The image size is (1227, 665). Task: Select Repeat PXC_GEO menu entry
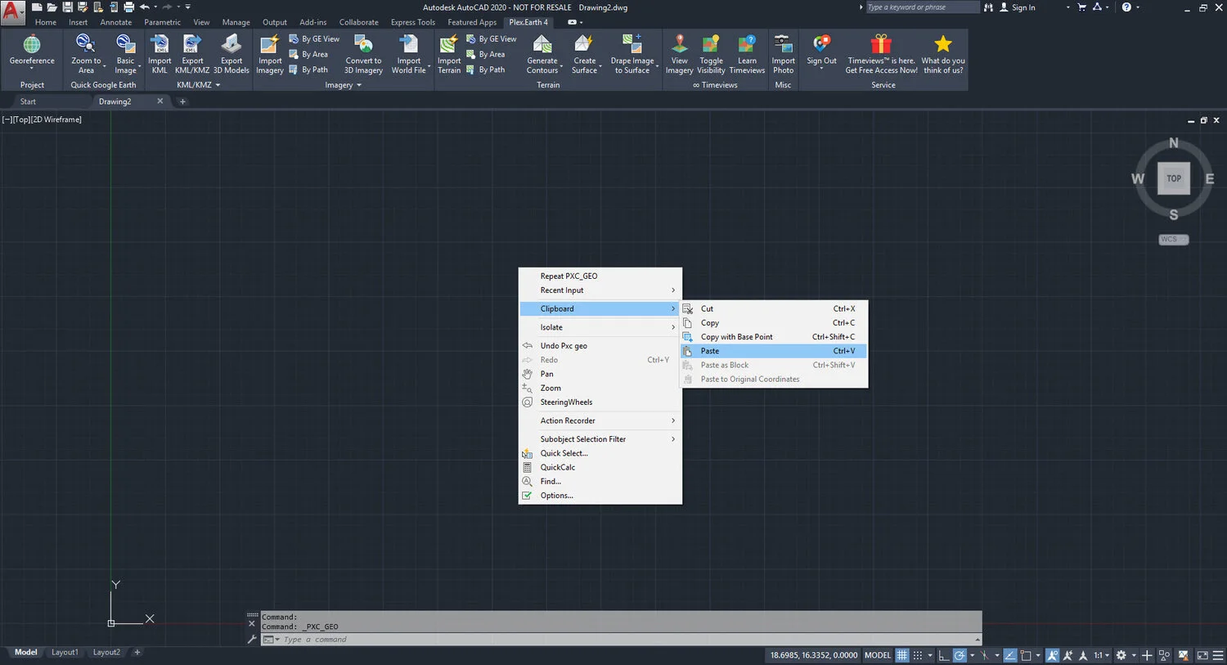click(600, 276)
